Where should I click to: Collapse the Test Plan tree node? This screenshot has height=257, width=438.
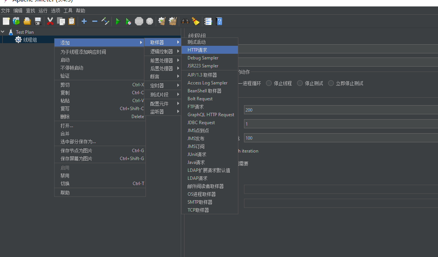pos(3,32)
